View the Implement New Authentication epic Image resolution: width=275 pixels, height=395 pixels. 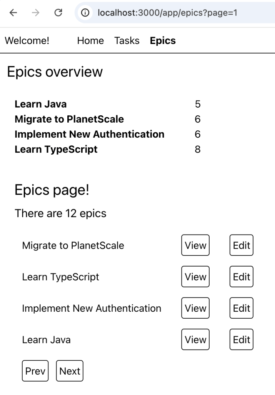tap(195, 308)
